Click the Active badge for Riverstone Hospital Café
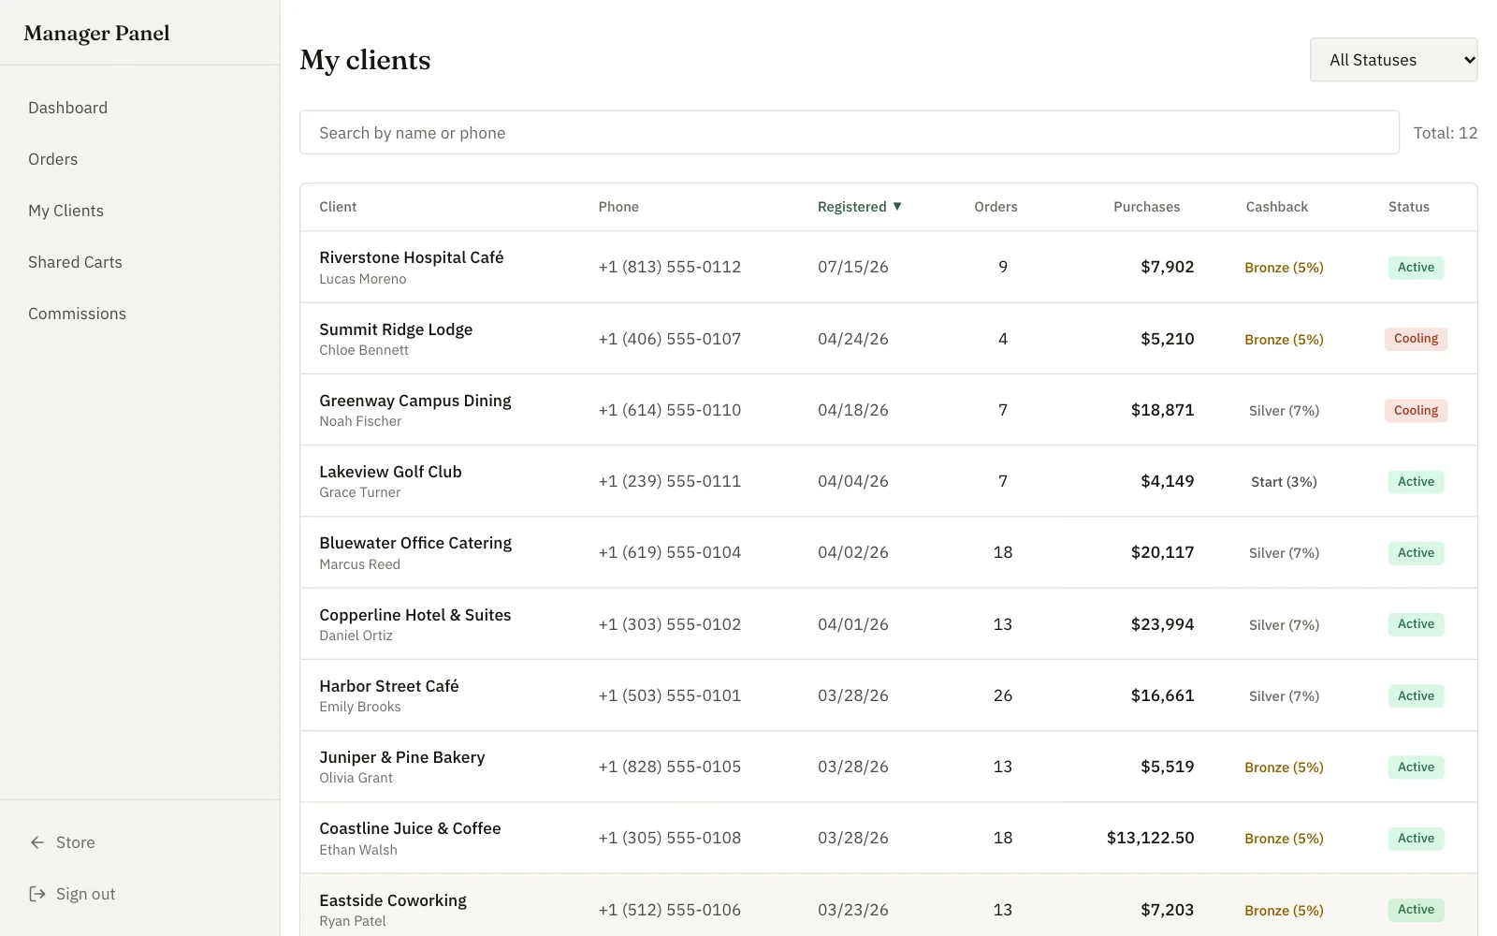The height and width of the screenshot is (936, 1497). coord(1416,267)
